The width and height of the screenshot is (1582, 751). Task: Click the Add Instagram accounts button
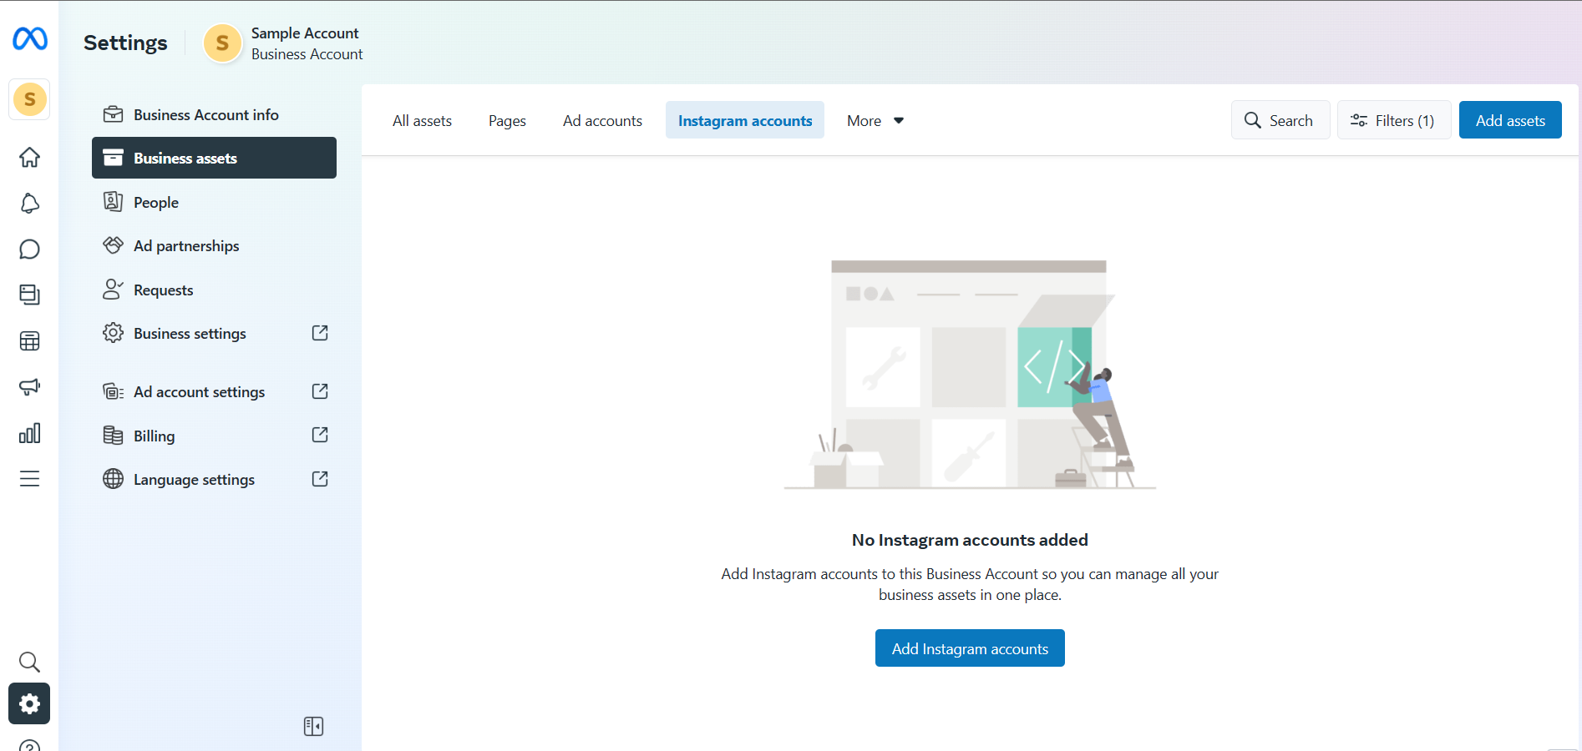tap(970, 648)
